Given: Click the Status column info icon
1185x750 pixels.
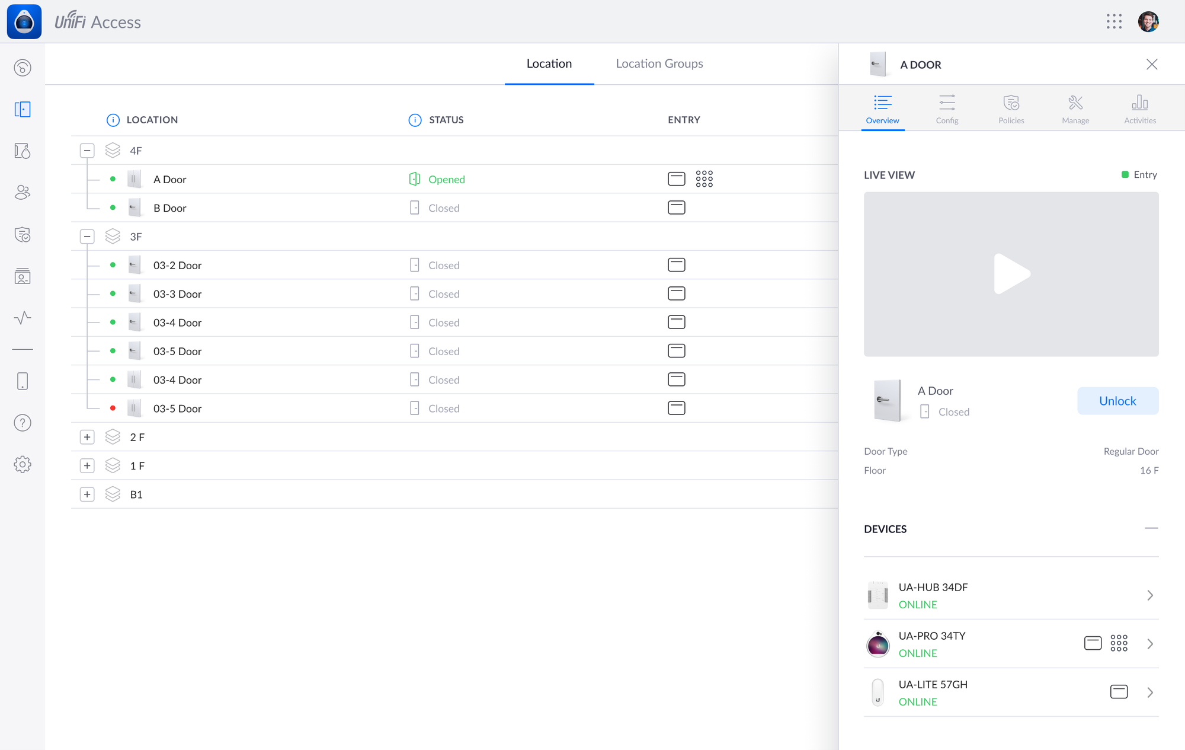Looking at the screenshot, I should tap(415, 120).
